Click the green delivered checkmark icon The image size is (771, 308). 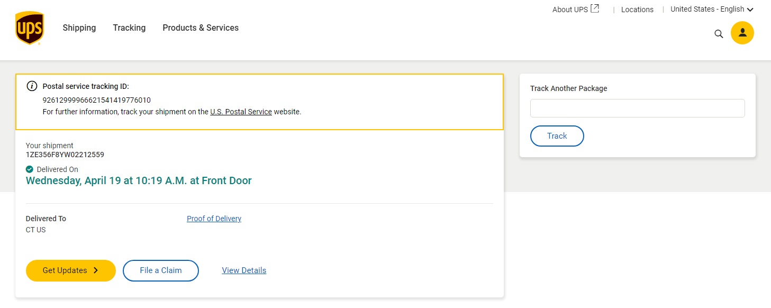click(30, 169)
